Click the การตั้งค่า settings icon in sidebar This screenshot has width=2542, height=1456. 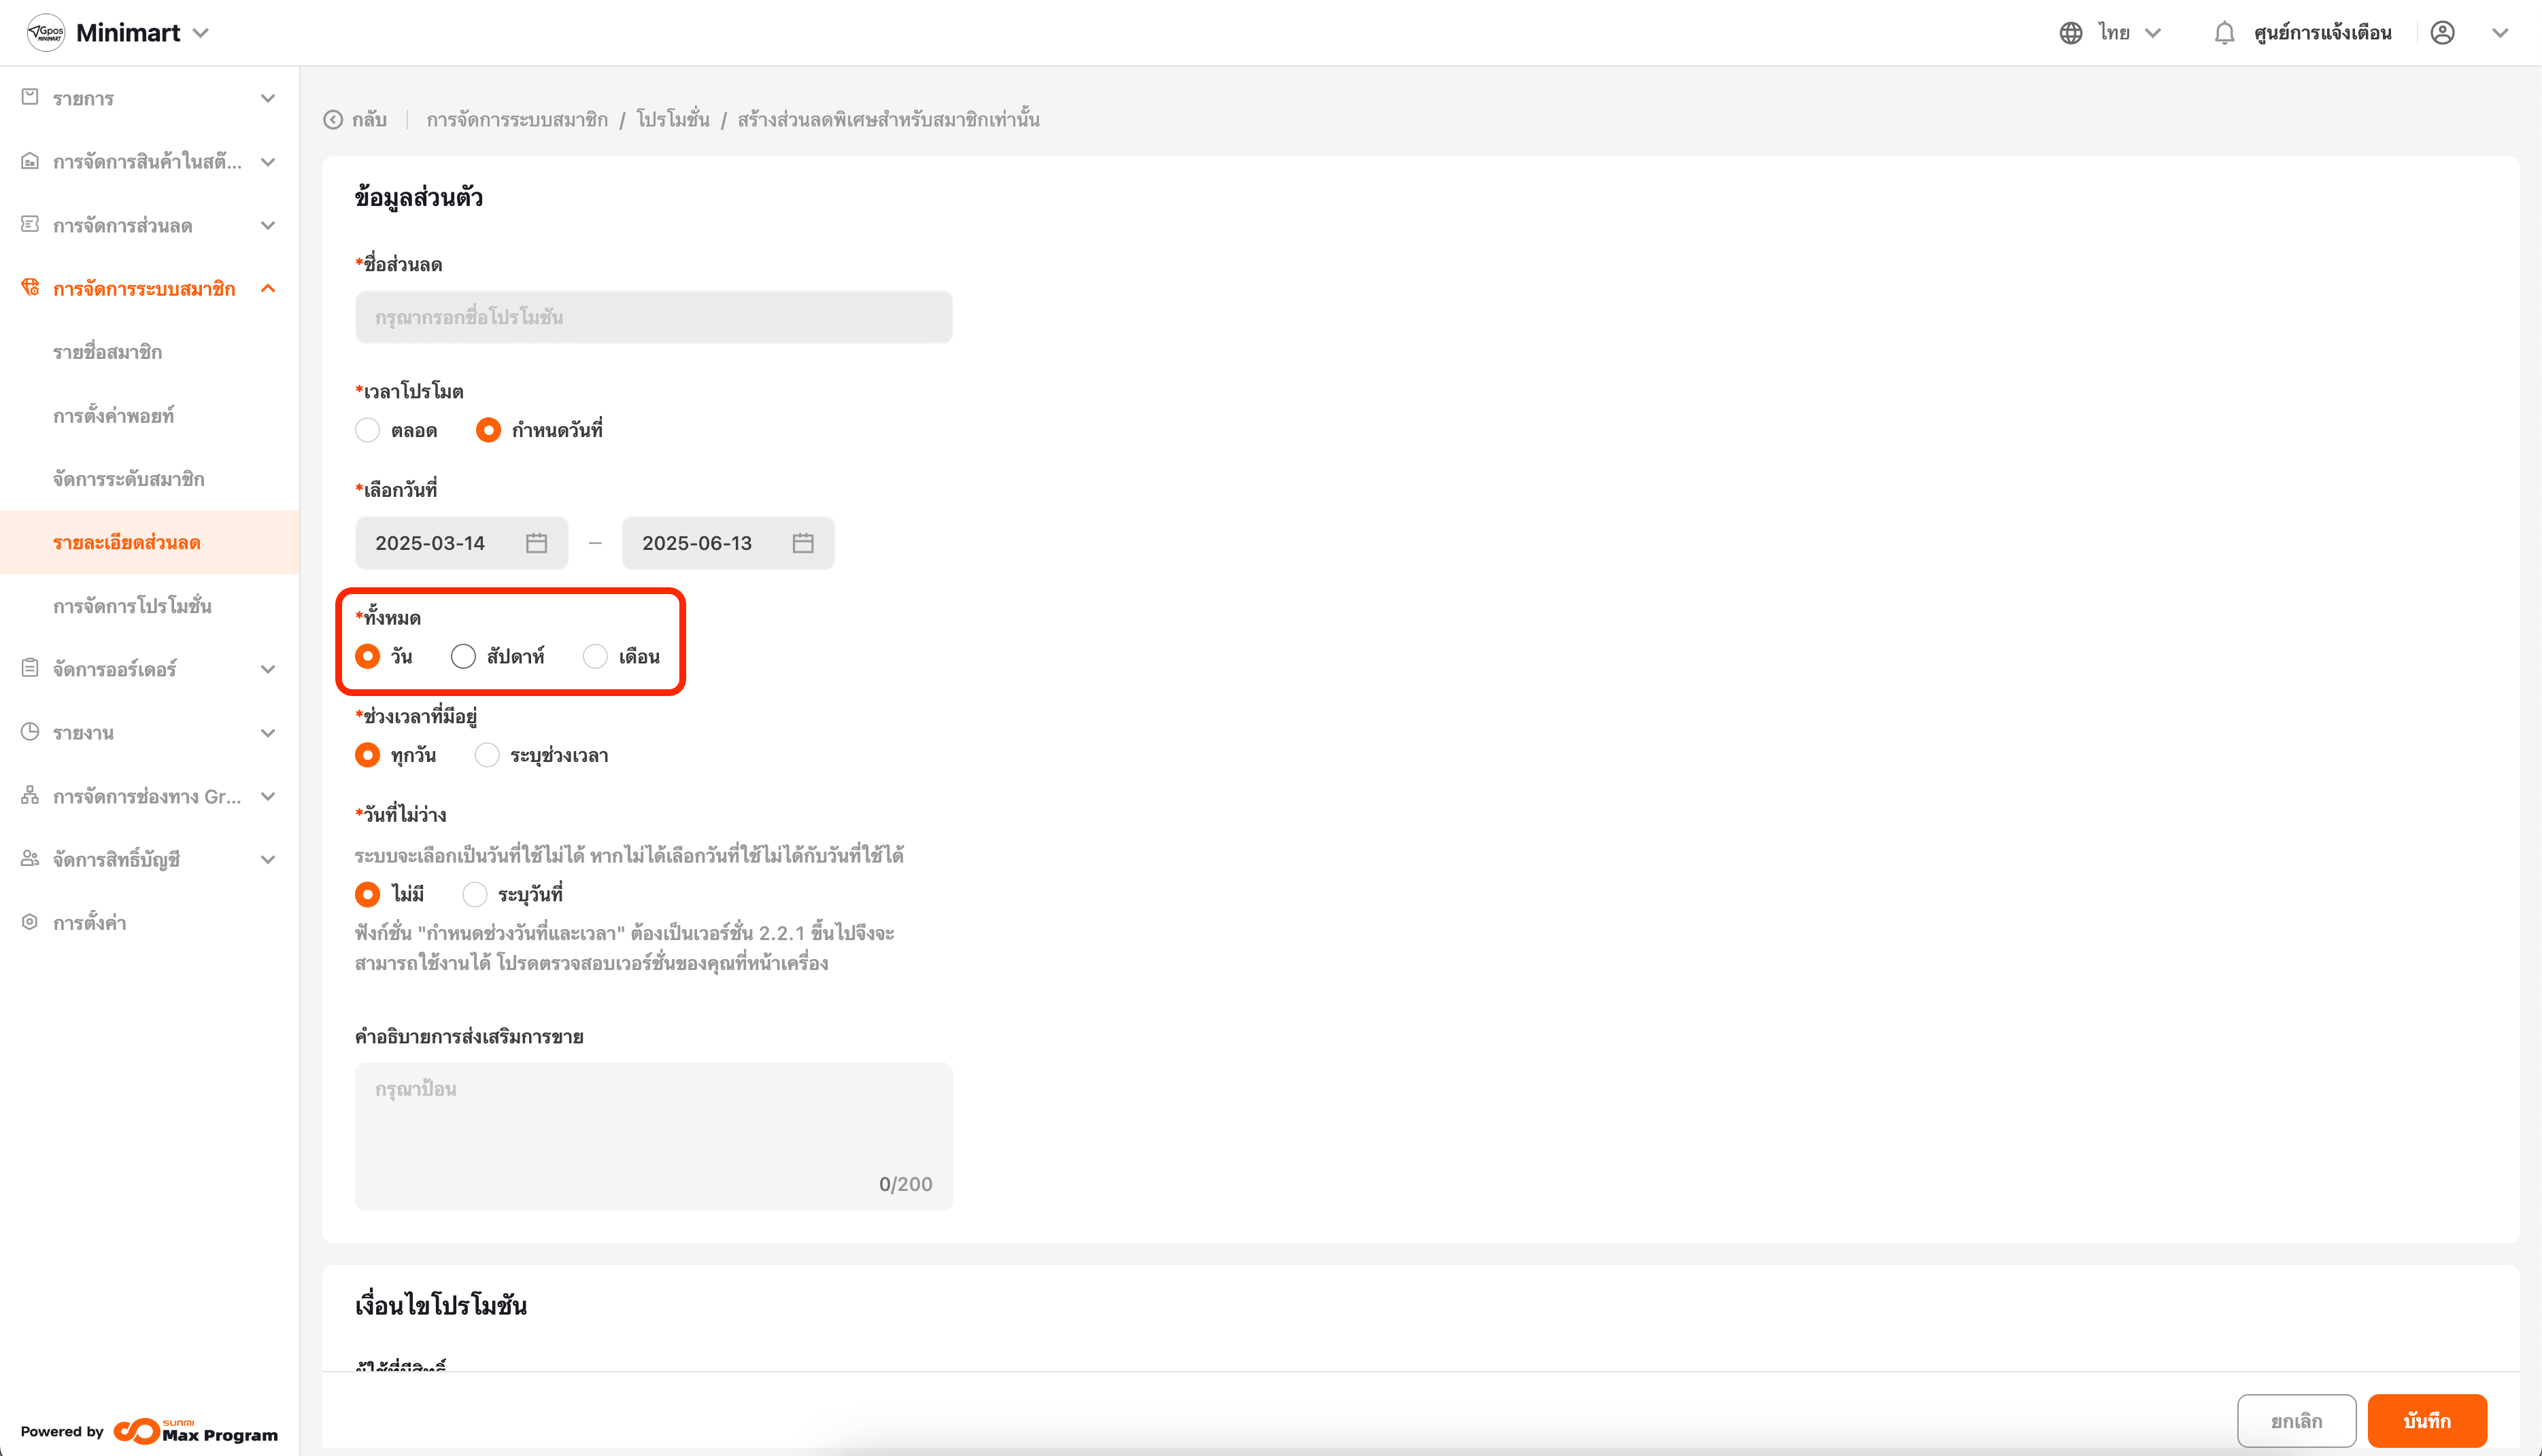(x=30, y=922)
